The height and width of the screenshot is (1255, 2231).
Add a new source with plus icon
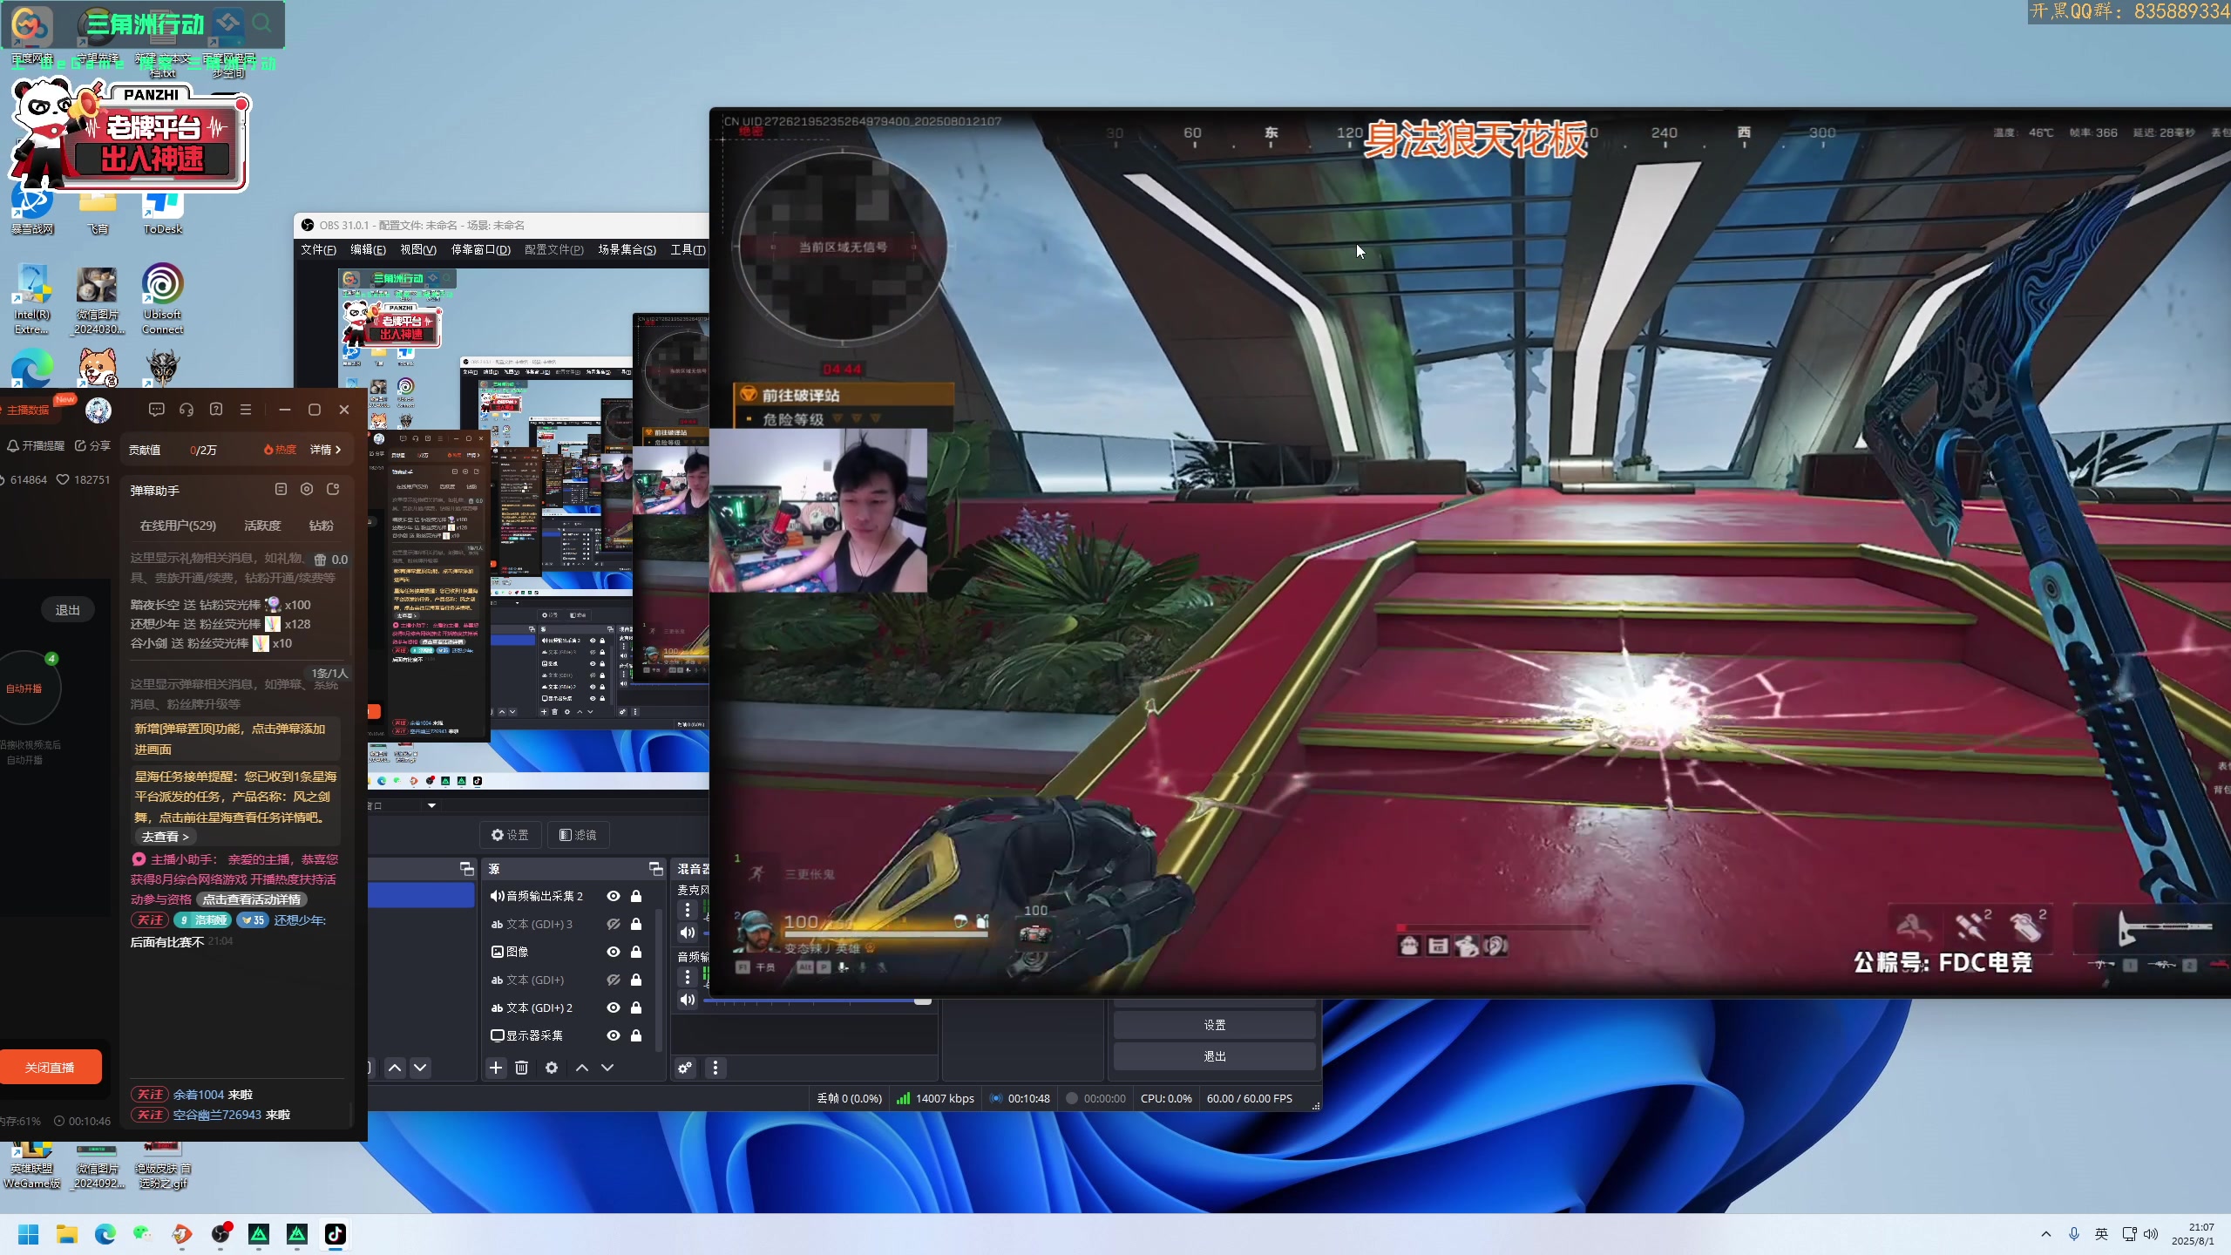(x=496, y=1068)
